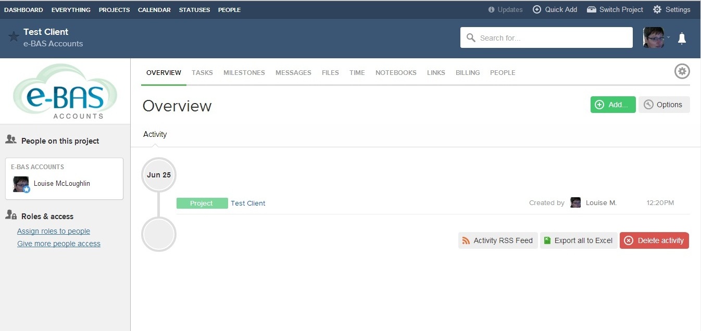Click Give more people access link

[x=59, y=244]
